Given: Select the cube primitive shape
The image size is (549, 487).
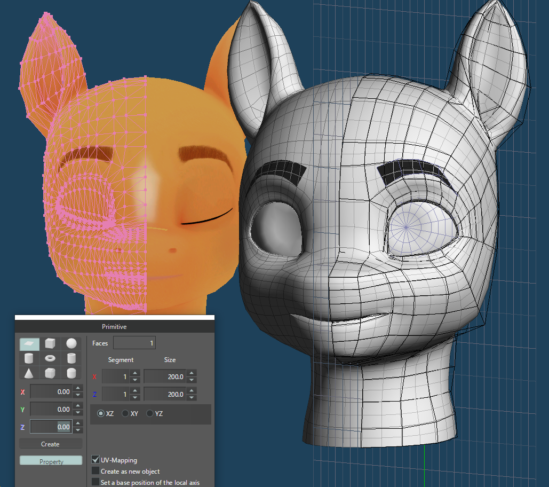Looking at the screenshot, I should click(x=51, y=344).
